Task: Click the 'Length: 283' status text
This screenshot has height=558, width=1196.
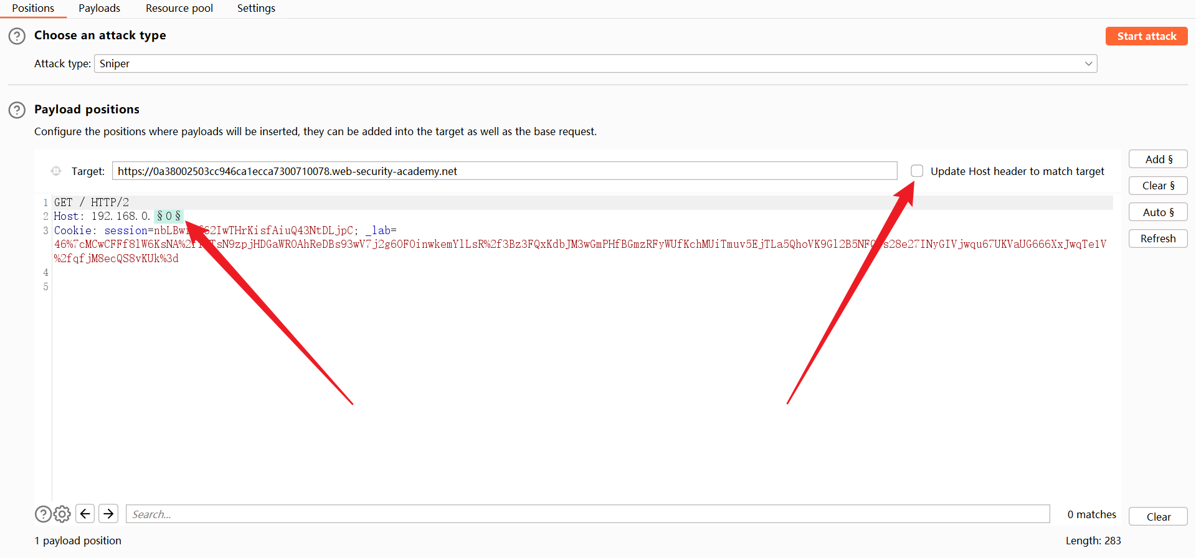Action: click(1093, 541)
